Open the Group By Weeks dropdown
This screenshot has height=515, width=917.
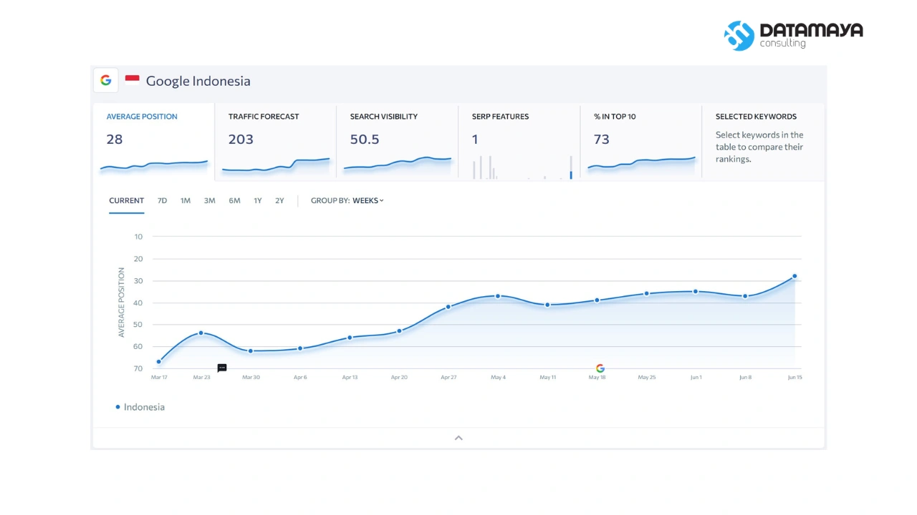coord(368,201)
